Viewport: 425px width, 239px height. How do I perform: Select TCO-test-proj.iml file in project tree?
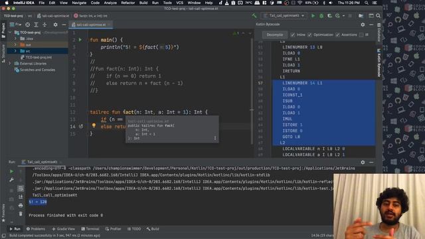(x=39, y=57)
